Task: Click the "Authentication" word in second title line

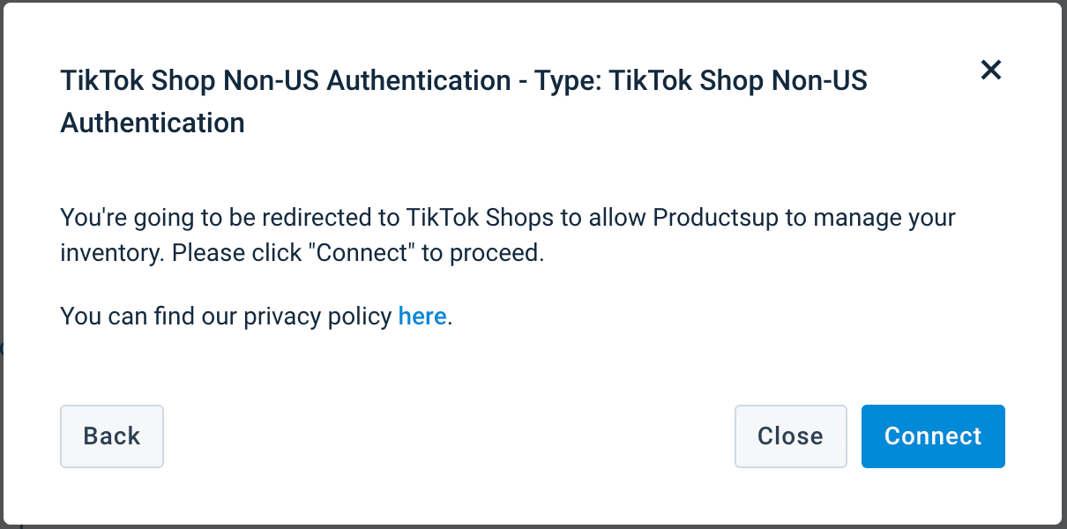Action: 153,123
